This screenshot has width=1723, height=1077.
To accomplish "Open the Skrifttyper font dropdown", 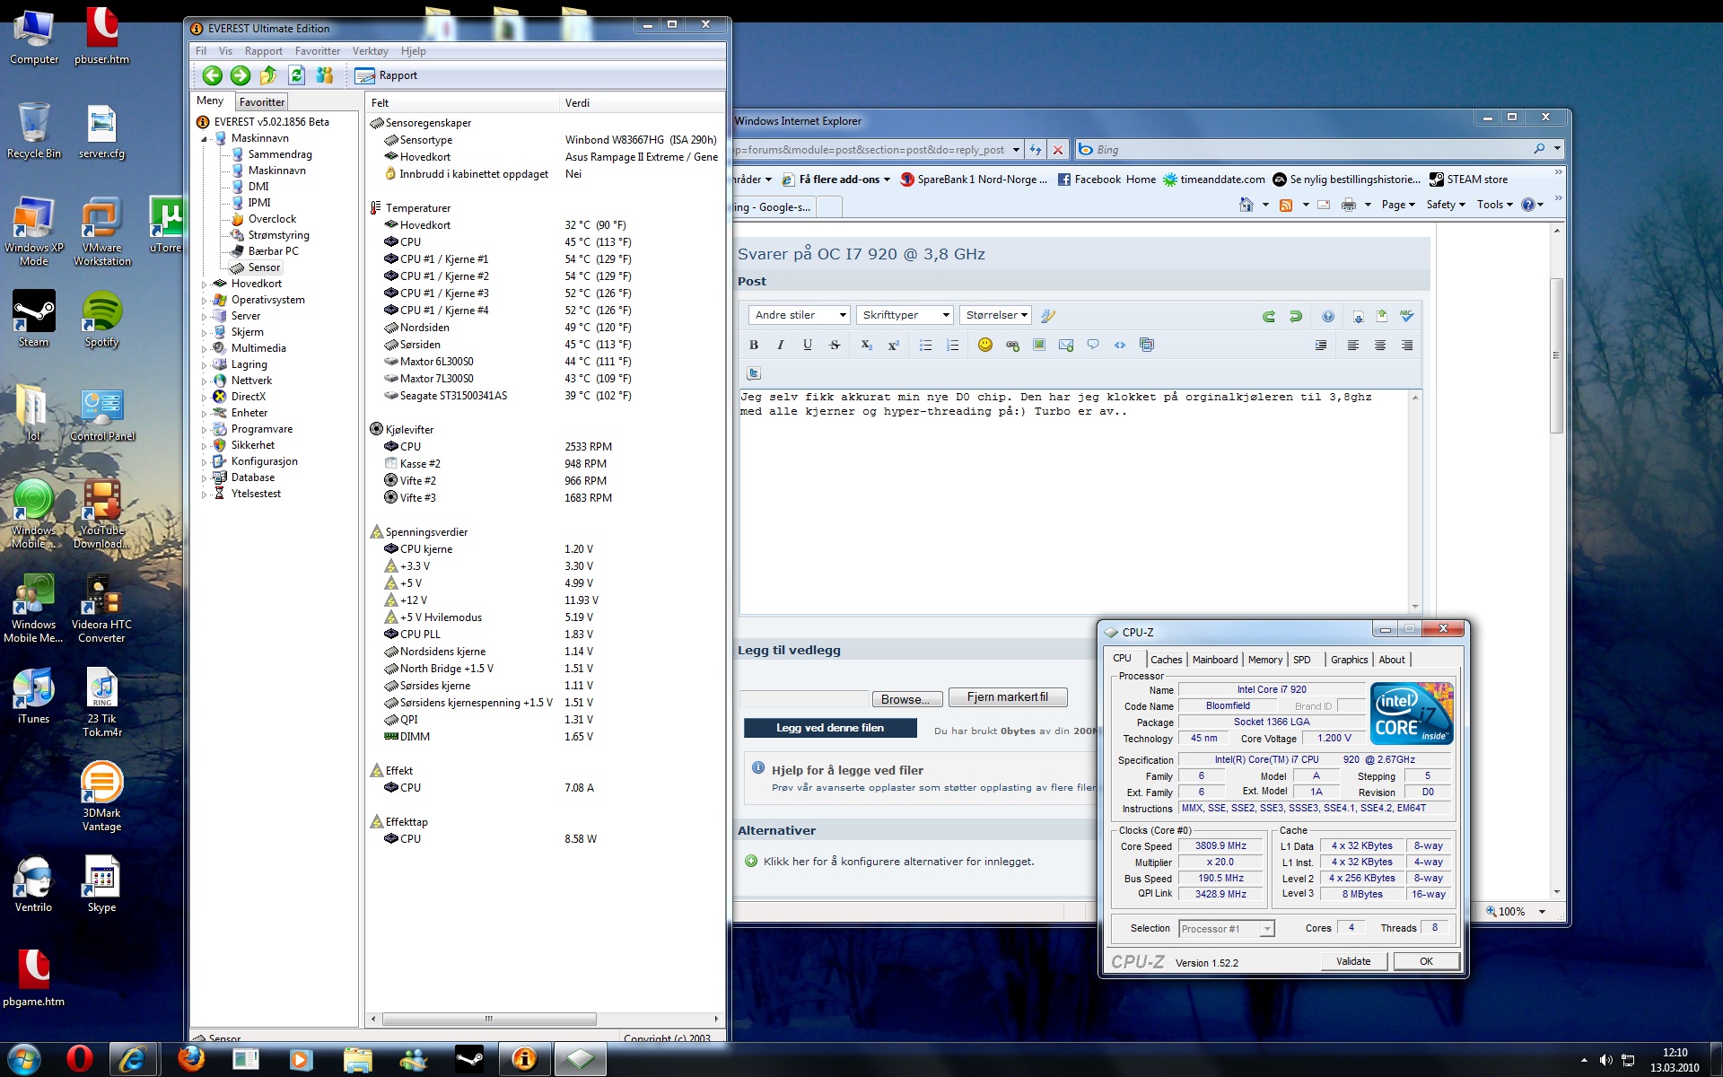I will 904,315.
